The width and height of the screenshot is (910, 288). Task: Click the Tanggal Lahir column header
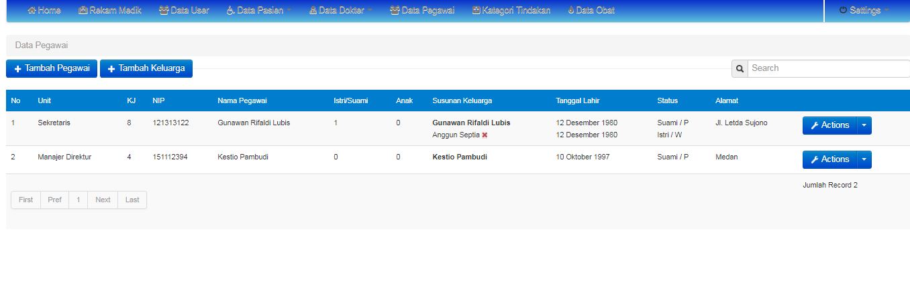tap(578, 100)
